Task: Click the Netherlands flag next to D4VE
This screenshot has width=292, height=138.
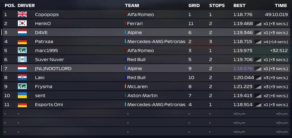Action: coord(22,32)
